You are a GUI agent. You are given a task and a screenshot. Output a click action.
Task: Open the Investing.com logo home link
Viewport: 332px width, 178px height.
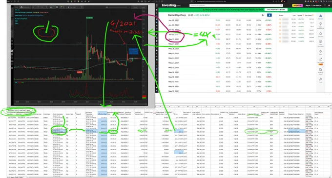click(171, 5)
